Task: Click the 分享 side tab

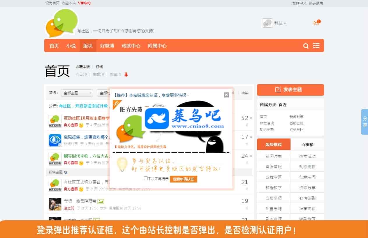Action: tap(365, 122)
